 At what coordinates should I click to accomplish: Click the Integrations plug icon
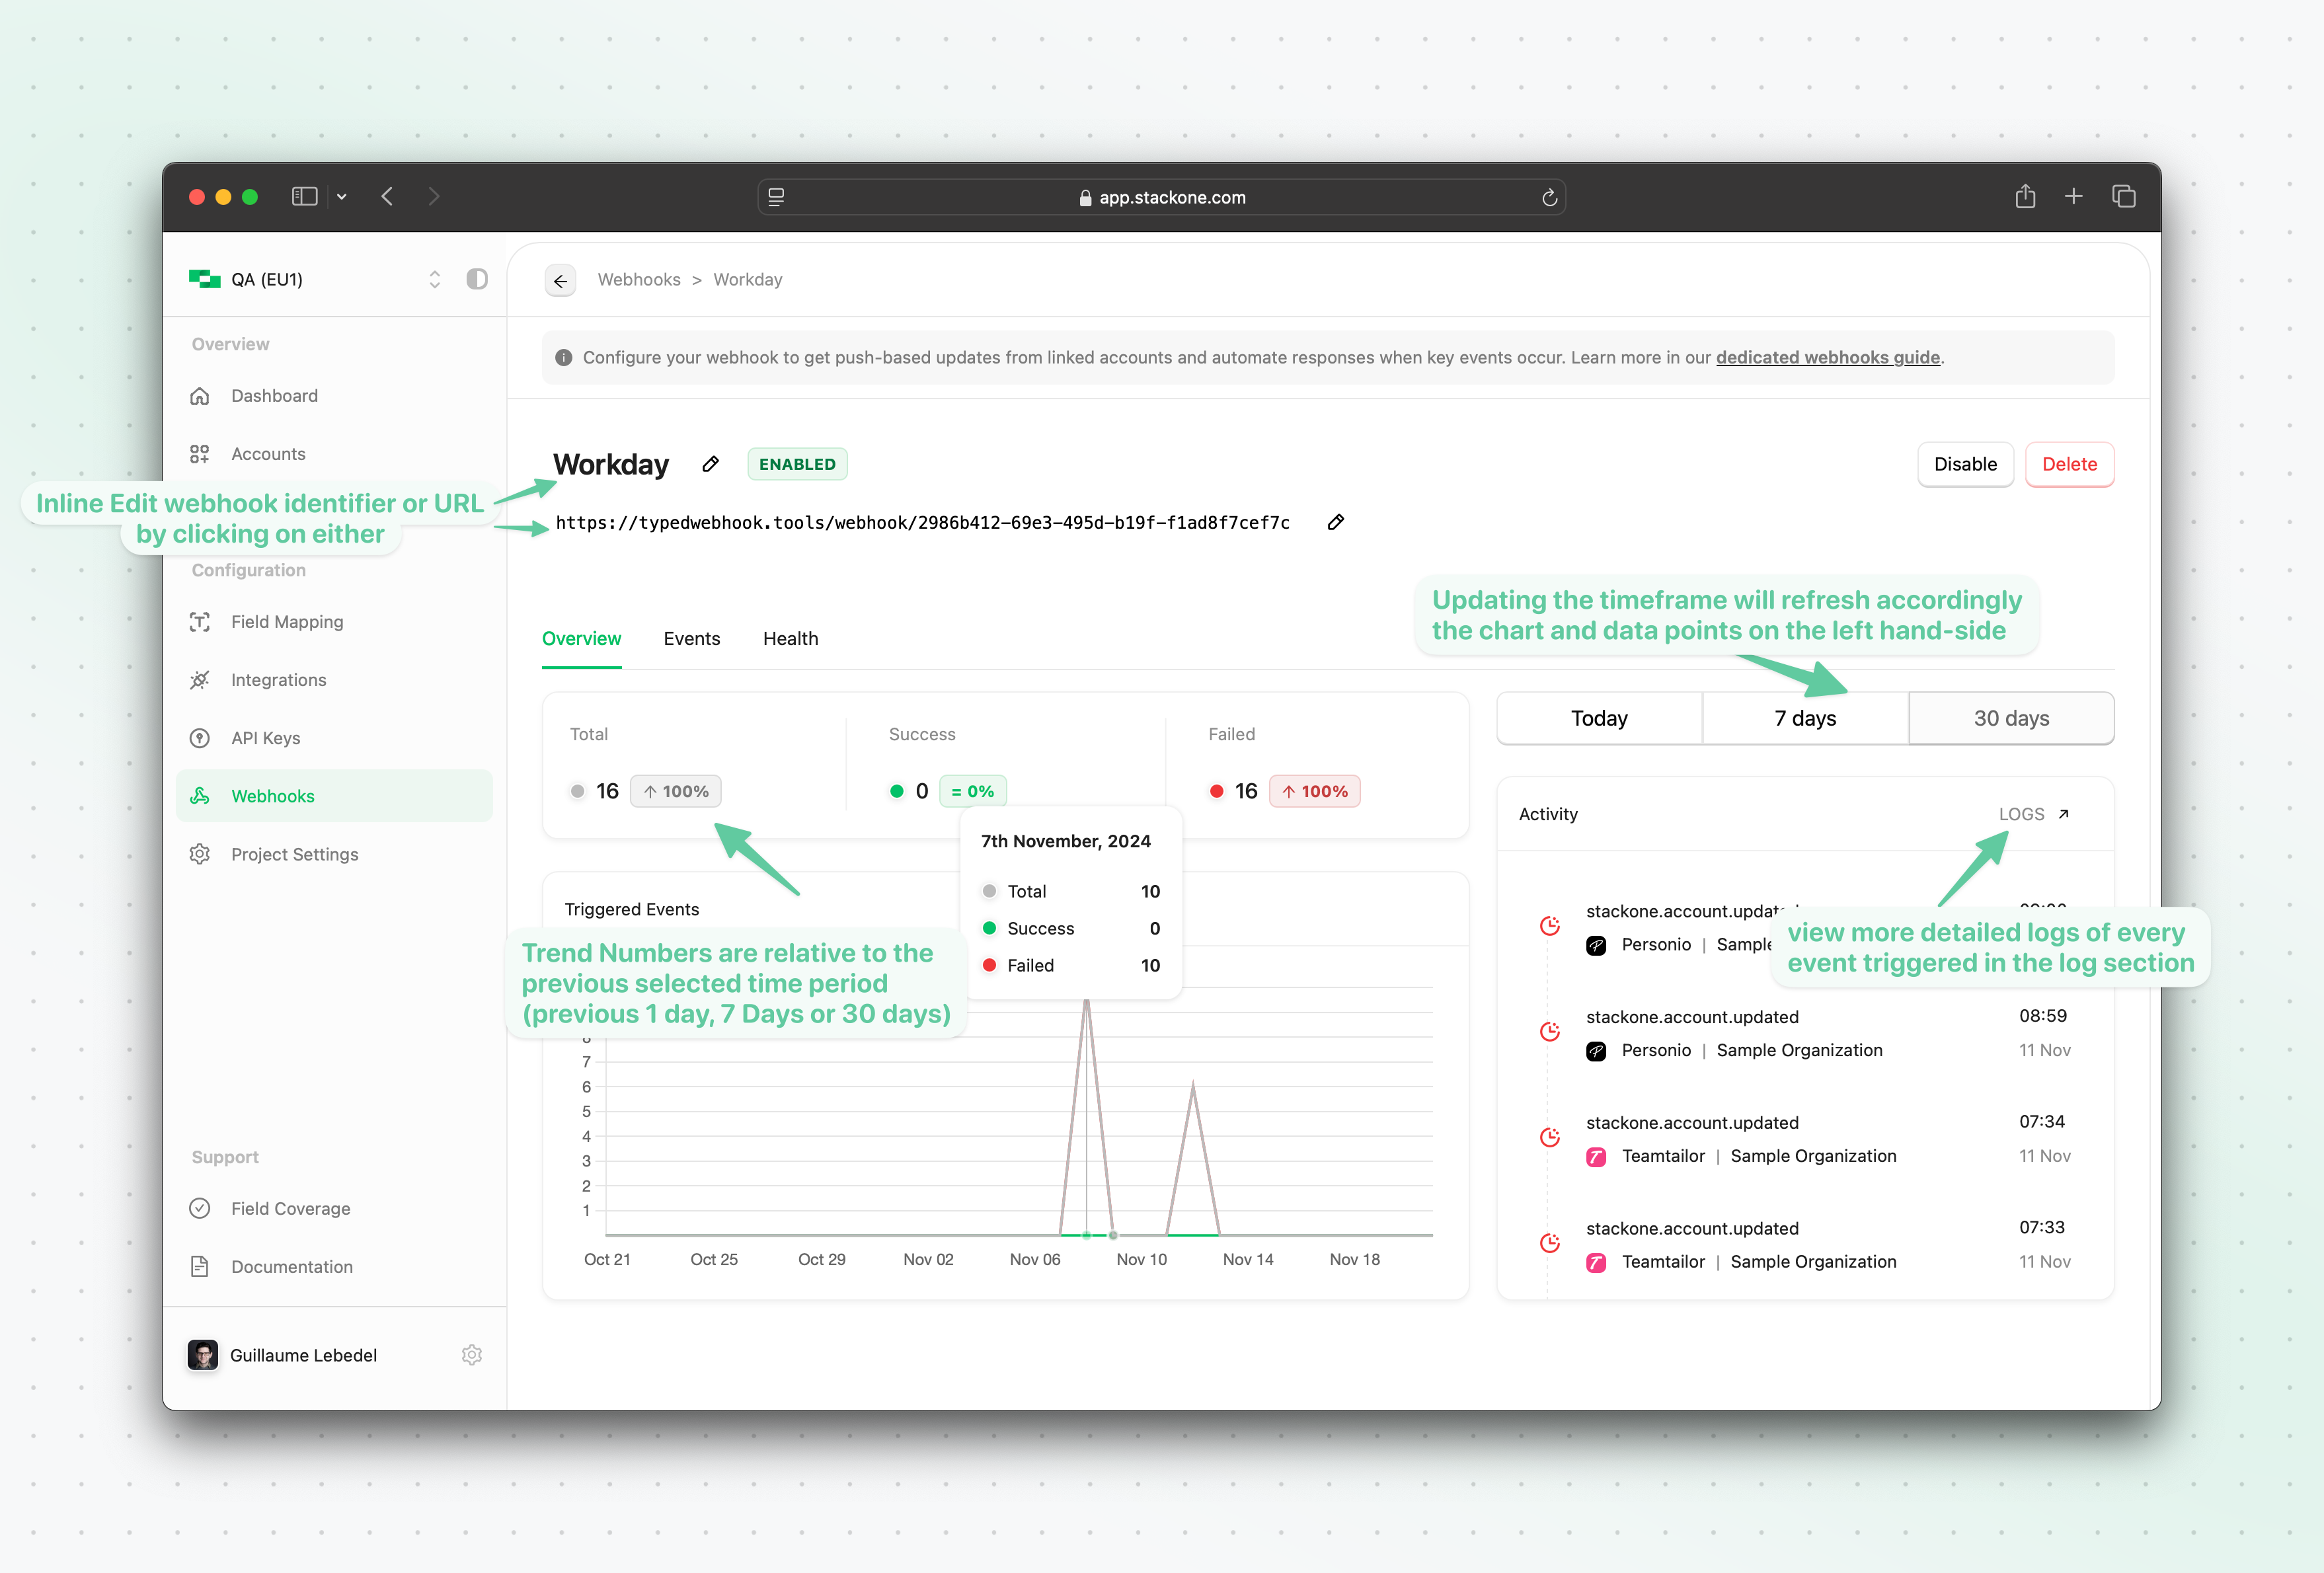(x=200, y=680)
